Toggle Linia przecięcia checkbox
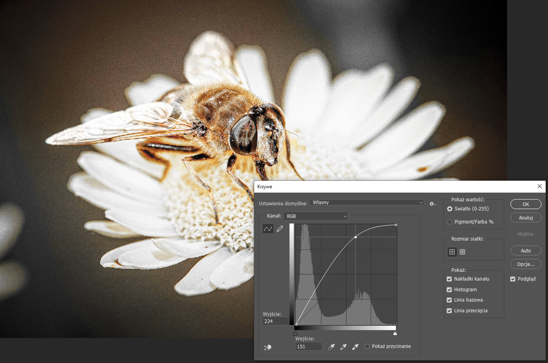Screen dimensions: 548x363 click(x=450, y=311)
